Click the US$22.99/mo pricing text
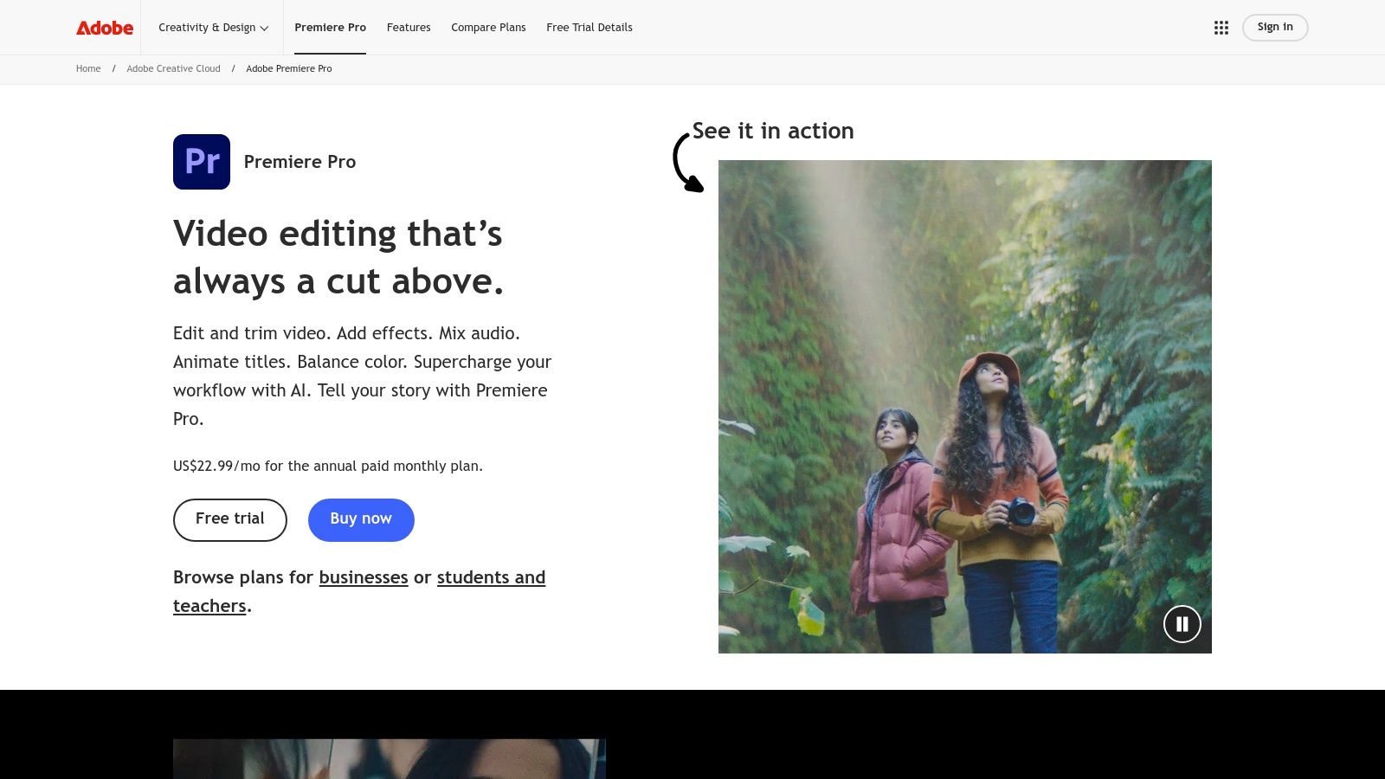Image resolution: width=1385 pixels, height=779 pixels. point(328,466)
